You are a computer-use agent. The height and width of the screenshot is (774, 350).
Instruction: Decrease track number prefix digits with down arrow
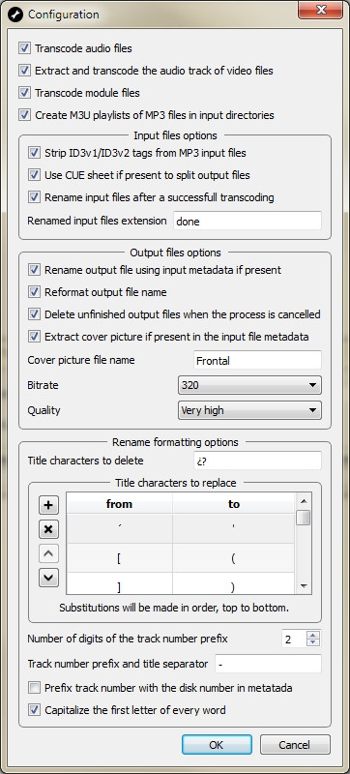click(x=313, y=642)
